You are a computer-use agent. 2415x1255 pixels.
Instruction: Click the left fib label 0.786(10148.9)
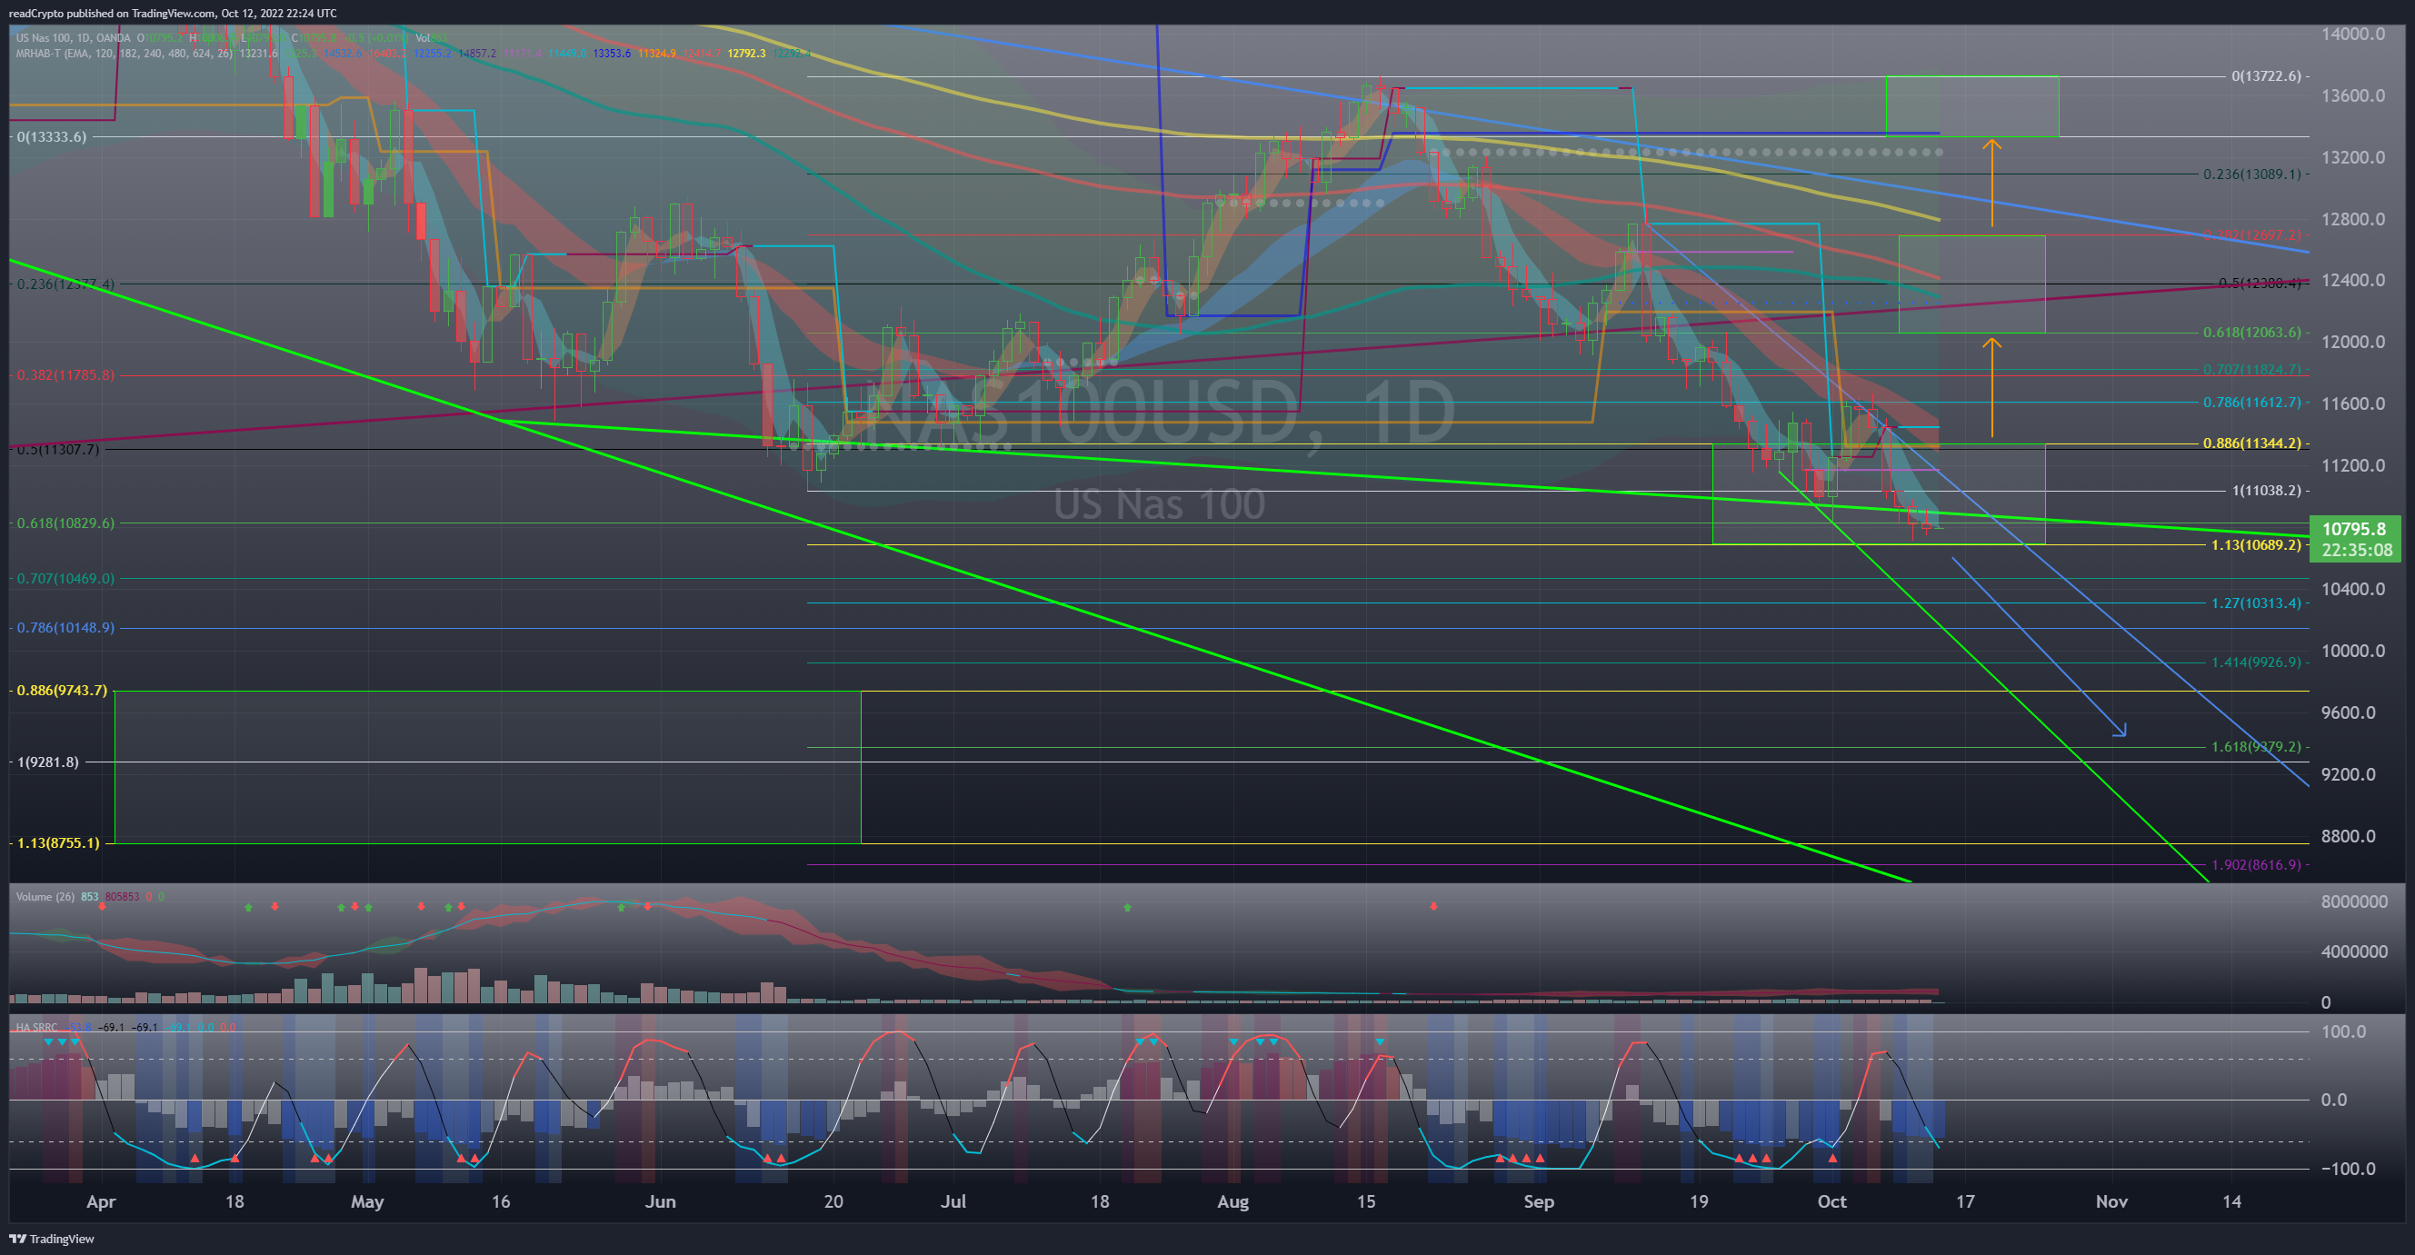(x=65, y=627)
